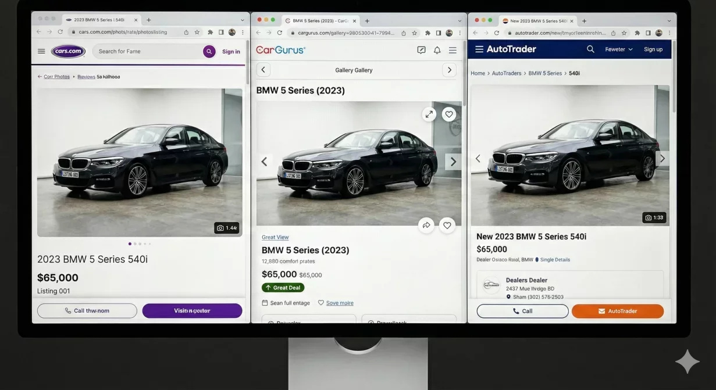Screen dimensions: 716x390
Task: Show the next CarGurus photo
Action: pyautogui.click(x=453, y=162)
